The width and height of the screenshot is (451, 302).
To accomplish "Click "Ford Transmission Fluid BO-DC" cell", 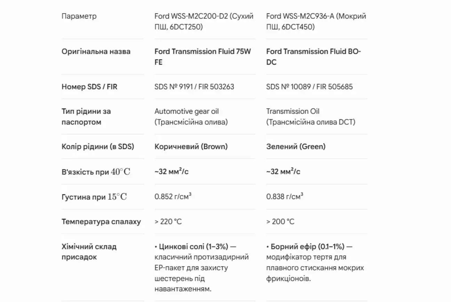I will point(314,57).
